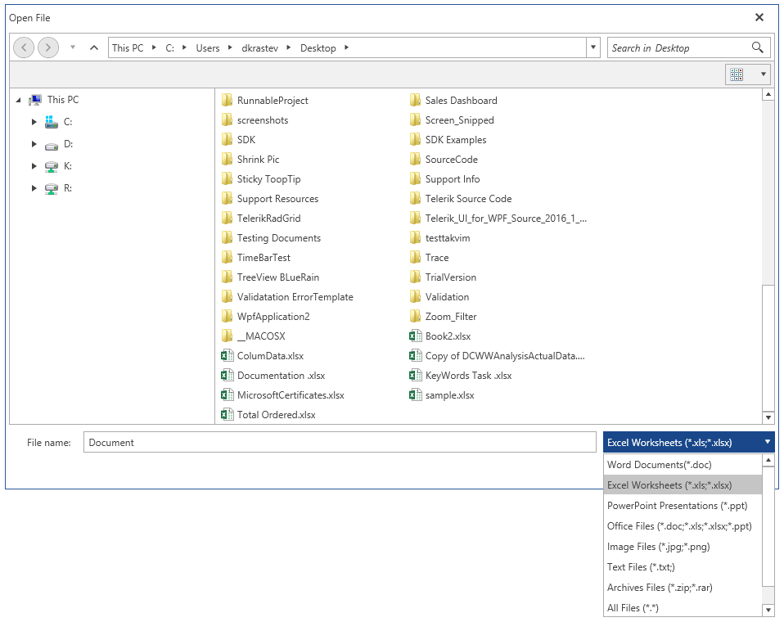Expand the K: drive node
The image size is (784, 622).
(x=34, y=165)
